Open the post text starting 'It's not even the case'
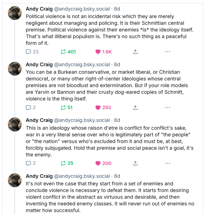 coord(110,197)
